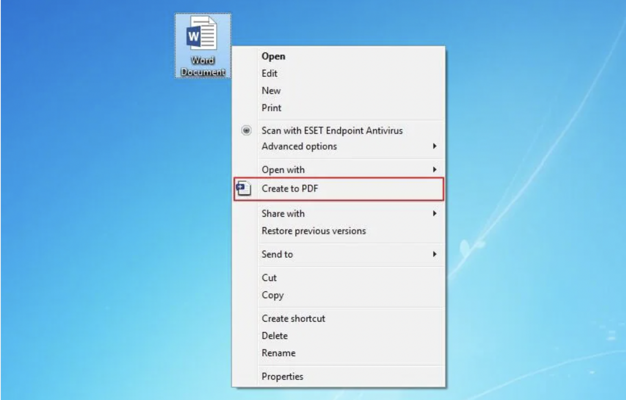The height and width of the screenshot is (400, 626).
Task: Open the selected Word document
Action: pos(273,56)
